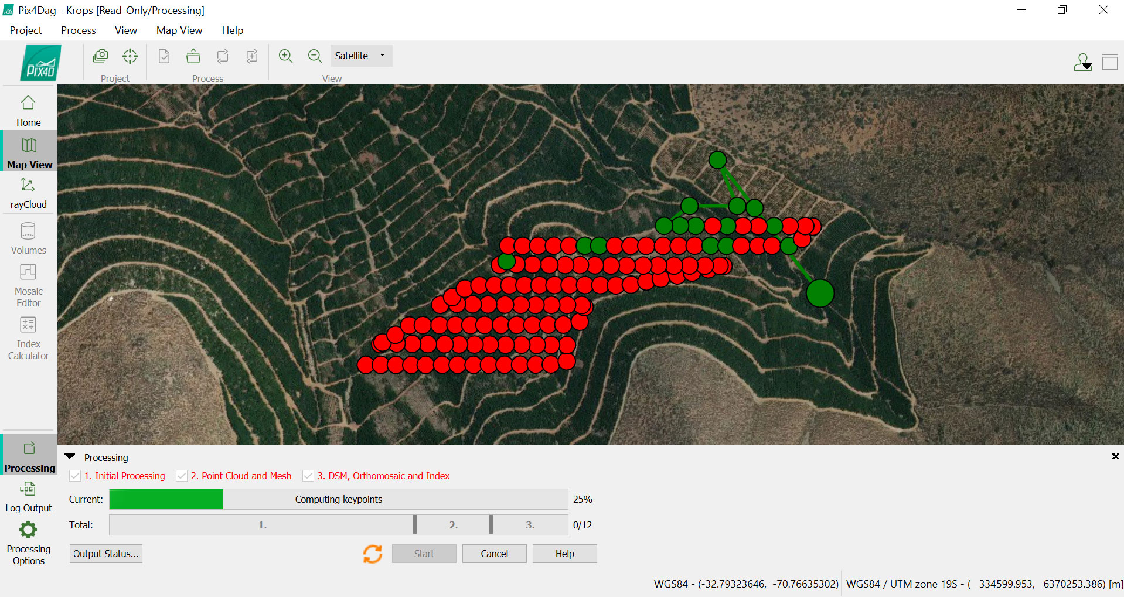Open Volumes view
The height and width of the screenshot is (597, 1124).
(x=29, y=238)
